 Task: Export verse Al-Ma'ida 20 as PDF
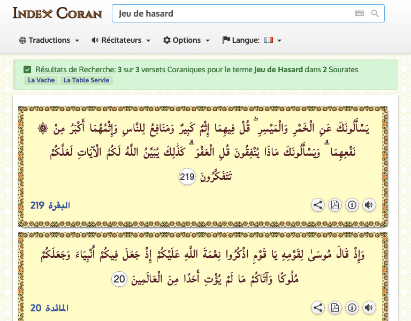(334, 308)
